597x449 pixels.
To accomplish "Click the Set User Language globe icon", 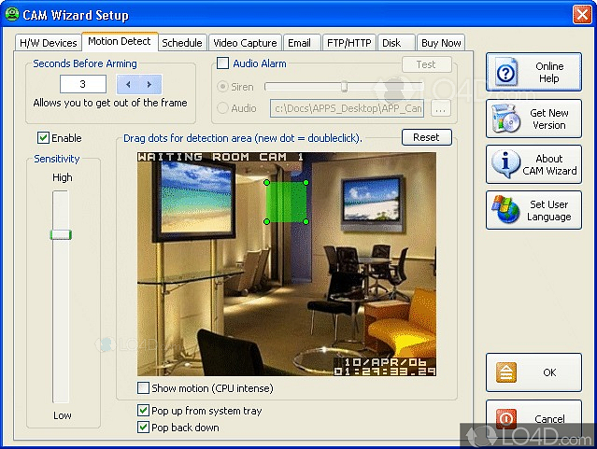I will pyautogui.click(x=505, y=209).
